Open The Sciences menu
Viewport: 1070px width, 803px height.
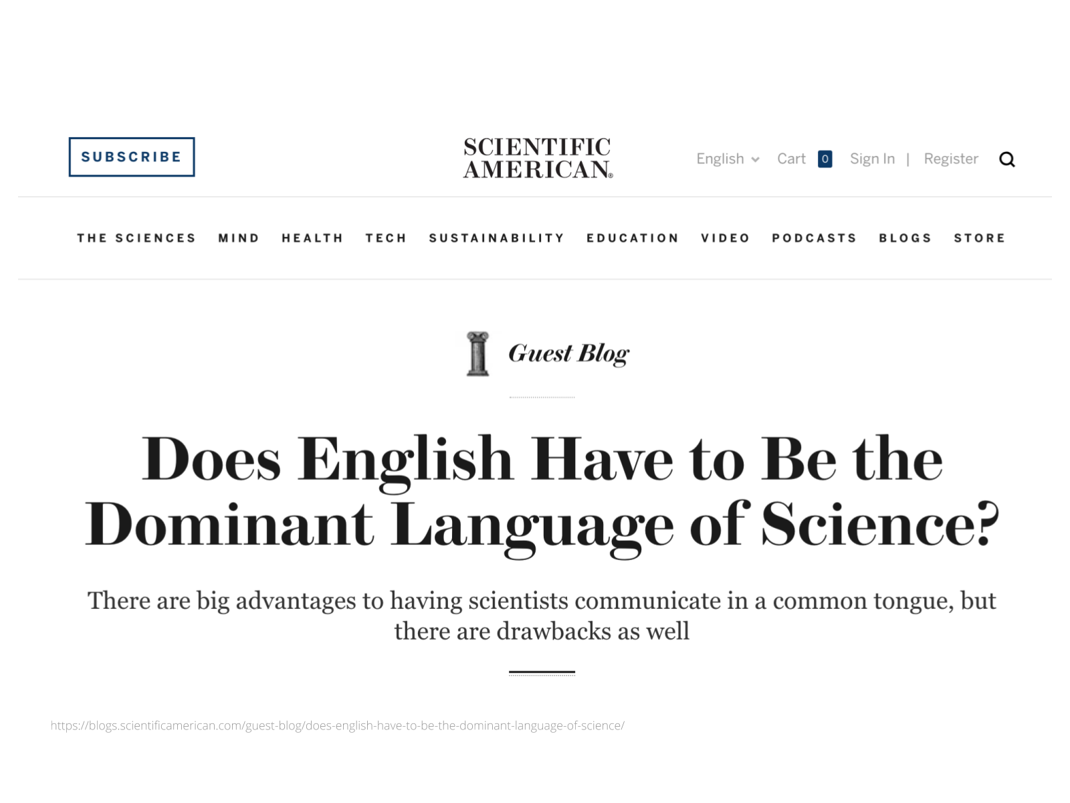[136, 238]
